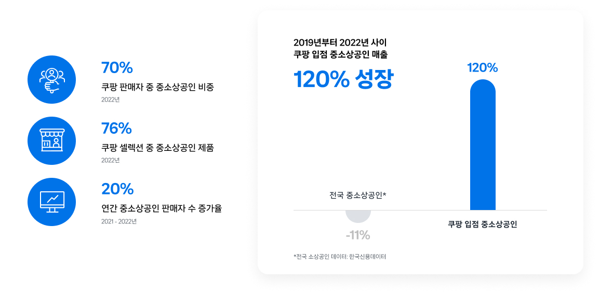This screenshot has width=599, height=295.
Task: Click the gray -11% negative bar
Action: coord(358,216)
